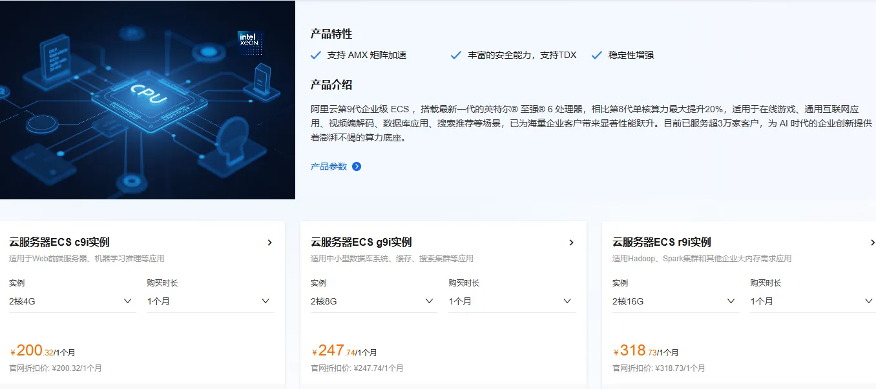Click 官网折扣价: ¥318.73/1个月 text
Viewport: 876px width, 389px height.
tap(659, 368)
